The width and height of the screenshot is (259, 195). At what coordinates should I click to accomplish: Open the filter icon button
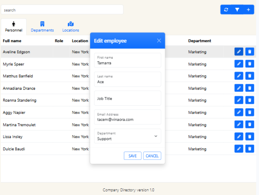tap(237, 10)
